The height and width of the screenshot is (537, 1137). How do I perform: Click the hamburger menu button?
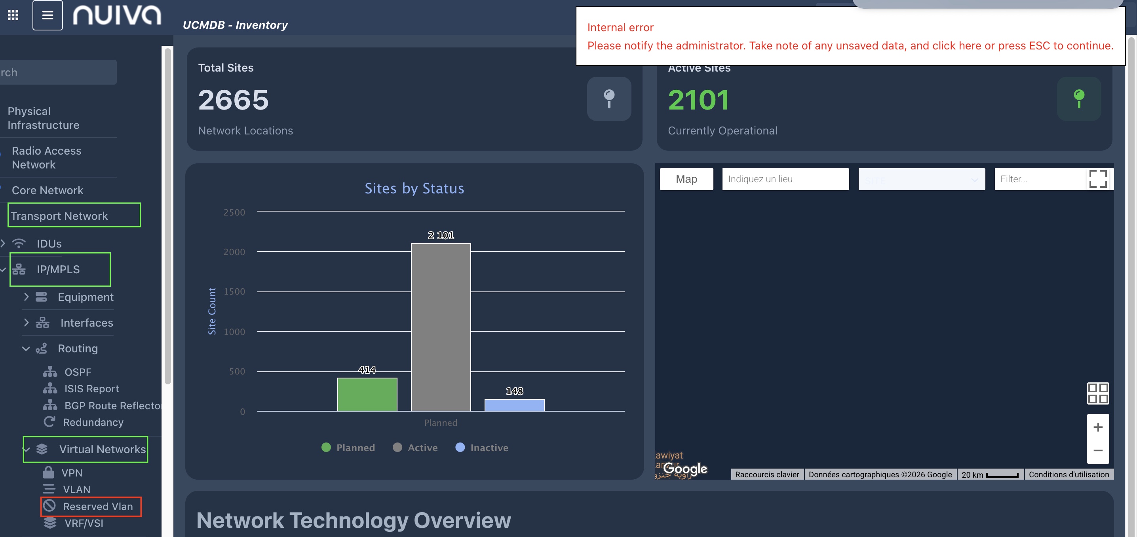pos(47,15)
